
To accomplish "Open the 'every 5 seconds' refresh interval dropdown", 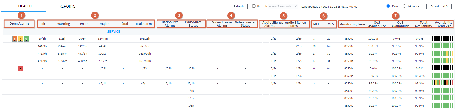I will tap(283, 6).
